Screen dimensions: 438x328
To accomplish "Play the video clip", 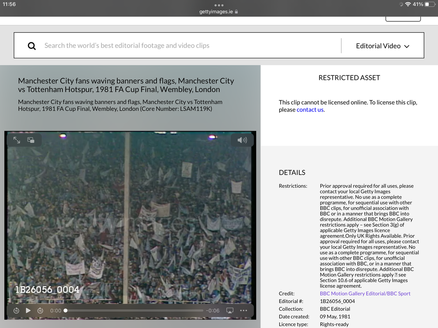I will [28, 310].
